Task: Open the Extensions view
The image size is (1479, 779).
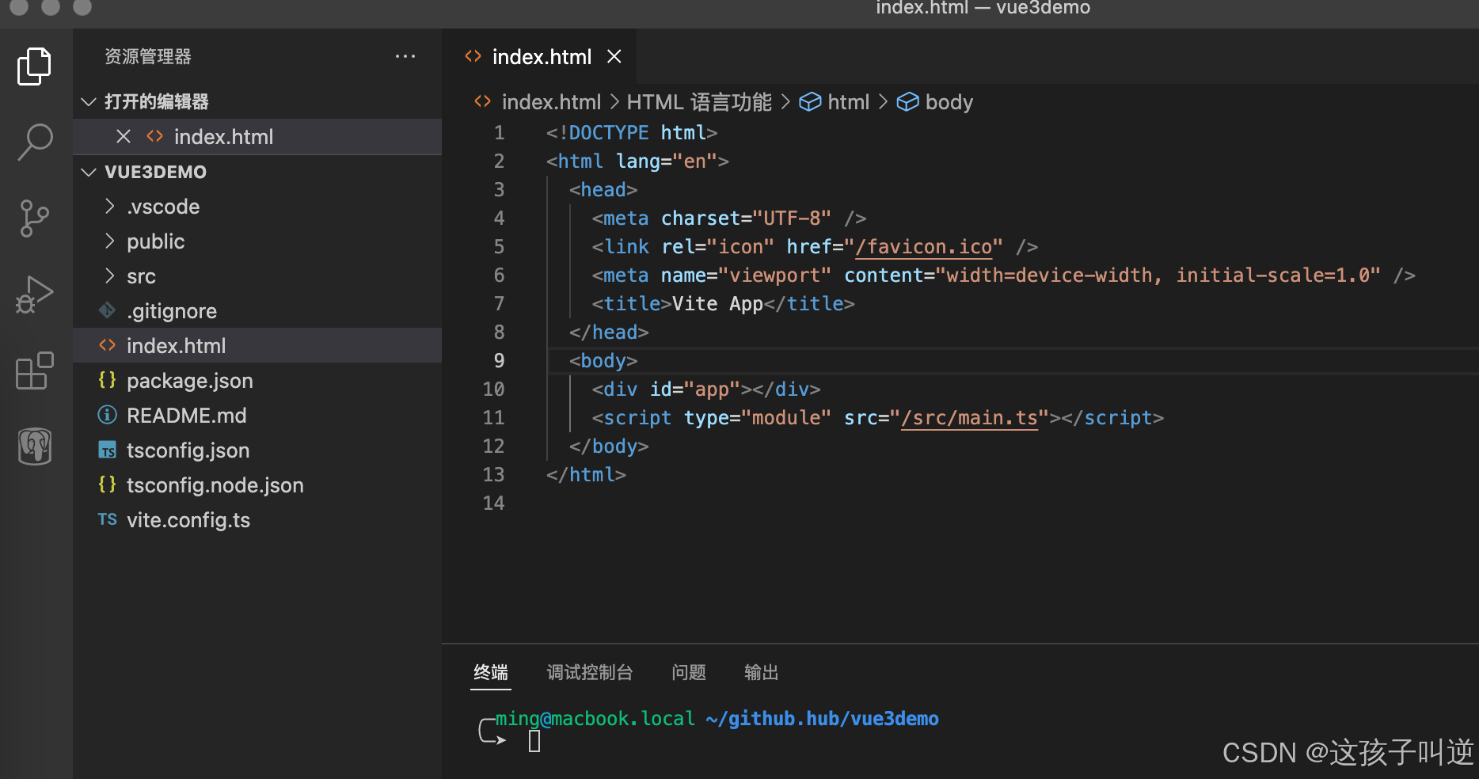Action: [34, 370]
